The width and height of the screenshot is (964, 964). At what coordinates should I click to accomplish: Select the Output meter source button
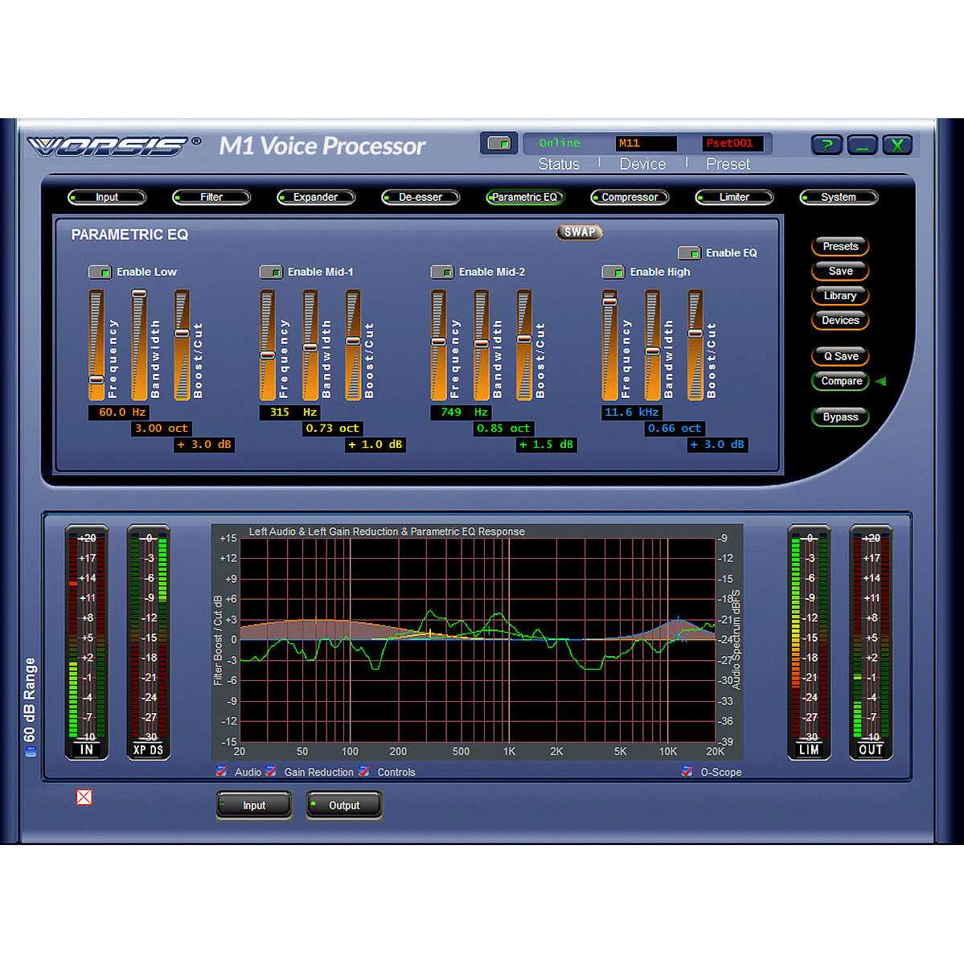[x=344, y=806]
